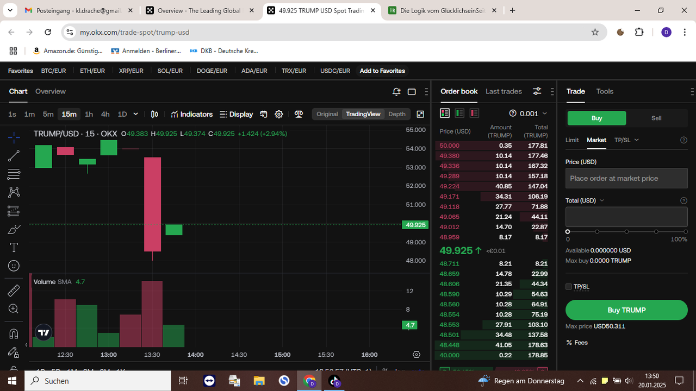Open the Fees link
Image resolution: width=696 pixels, height=391 pixels.
click(577, 343)
